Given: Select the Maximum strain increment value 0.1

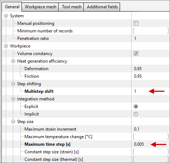Looking at the screenshot, I should point(137,129).
